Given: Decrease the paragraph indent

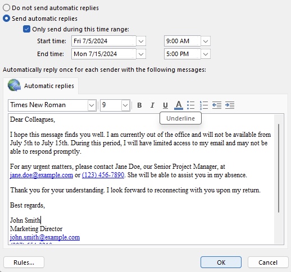Looking at the screenshot, I should (x=217, y=105).
